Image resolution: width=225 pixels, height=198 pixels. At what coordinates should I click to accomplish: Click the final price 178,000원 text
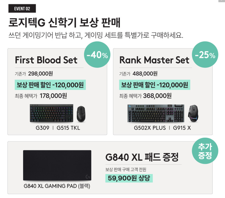pos(53,96)
